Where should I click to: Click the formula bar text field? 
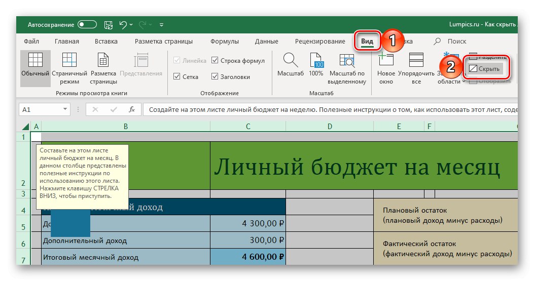point(330,109)
